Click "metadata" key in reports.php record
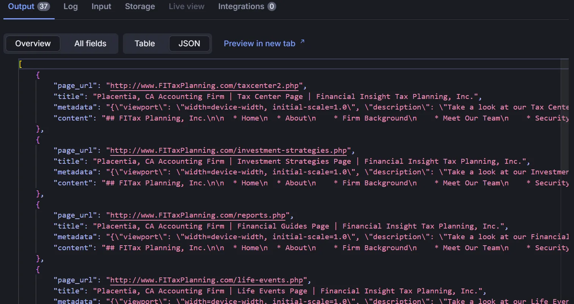Screen dimensions: 574x304 pyautogui.click(x=75, y=237)
